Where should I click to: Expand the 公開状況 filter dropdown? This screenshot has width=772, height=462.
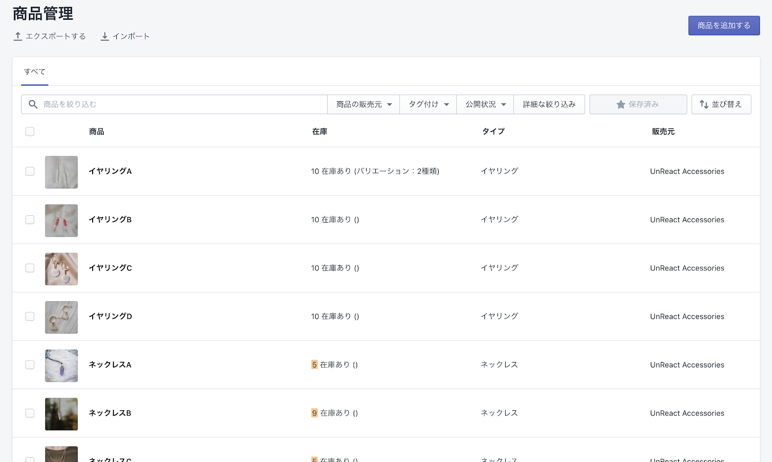(x=485, y=104)
